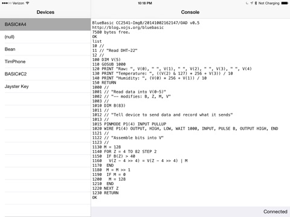This screenshot has width=290, height=217.
Task: Select the BASIC#A4 device
Action: 45,24
